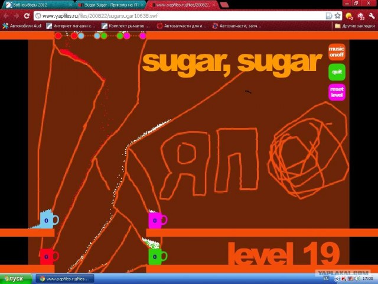The width and height of the screenshot is (378, 284).
Task: Open the Chrome wrench menu
Action: [372, 16]
